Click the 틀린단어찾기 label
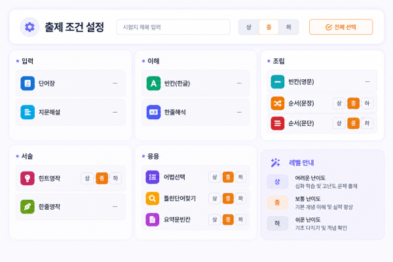Screen dimensions: 393x262 [x=179, y=198]
